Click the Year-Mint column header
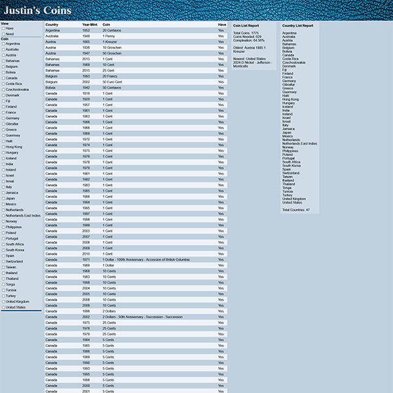393x393 pixels. pos(90,24)
